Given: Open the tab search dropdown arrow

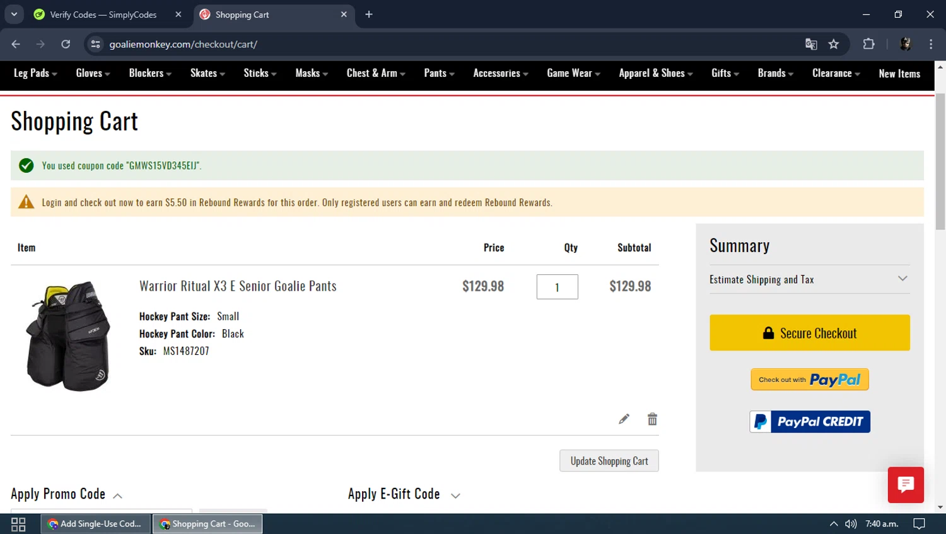Looking at the screenshot, I should (x=14, y=15).
